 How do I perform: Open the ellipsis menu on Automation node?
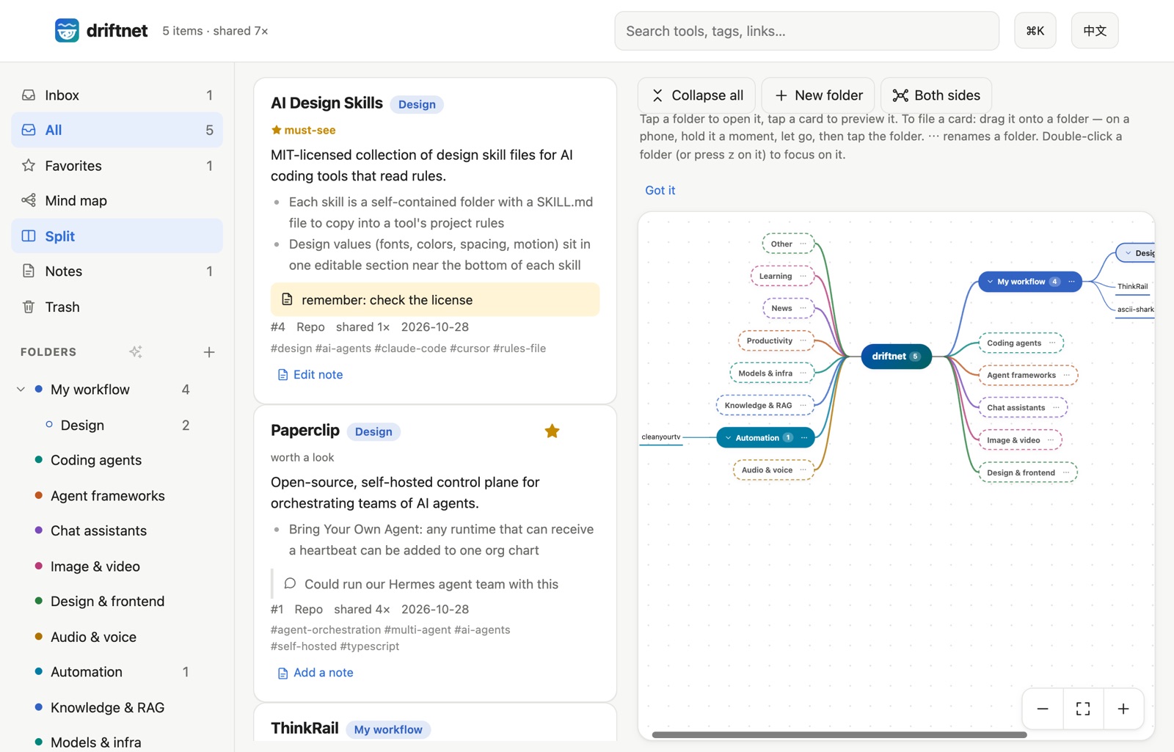click(804, 438)
